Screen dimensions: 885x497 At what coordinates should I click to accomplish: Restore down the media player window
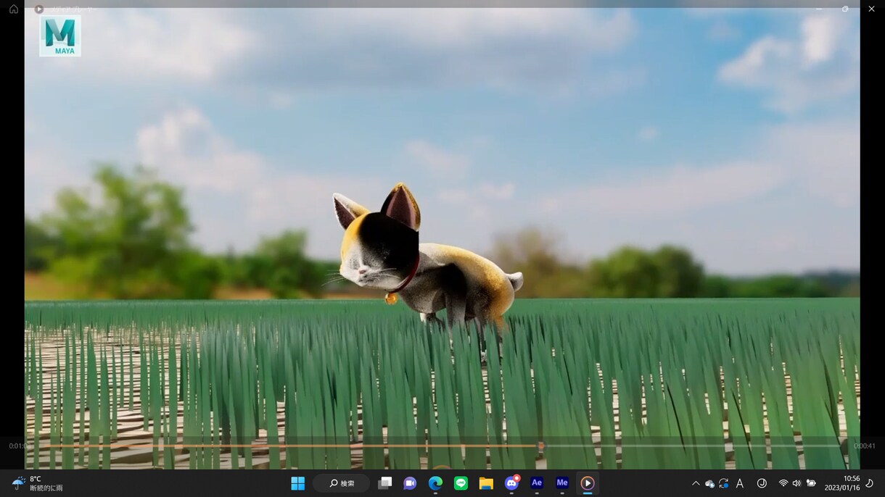pyautogui.click(x=845, y=9)
